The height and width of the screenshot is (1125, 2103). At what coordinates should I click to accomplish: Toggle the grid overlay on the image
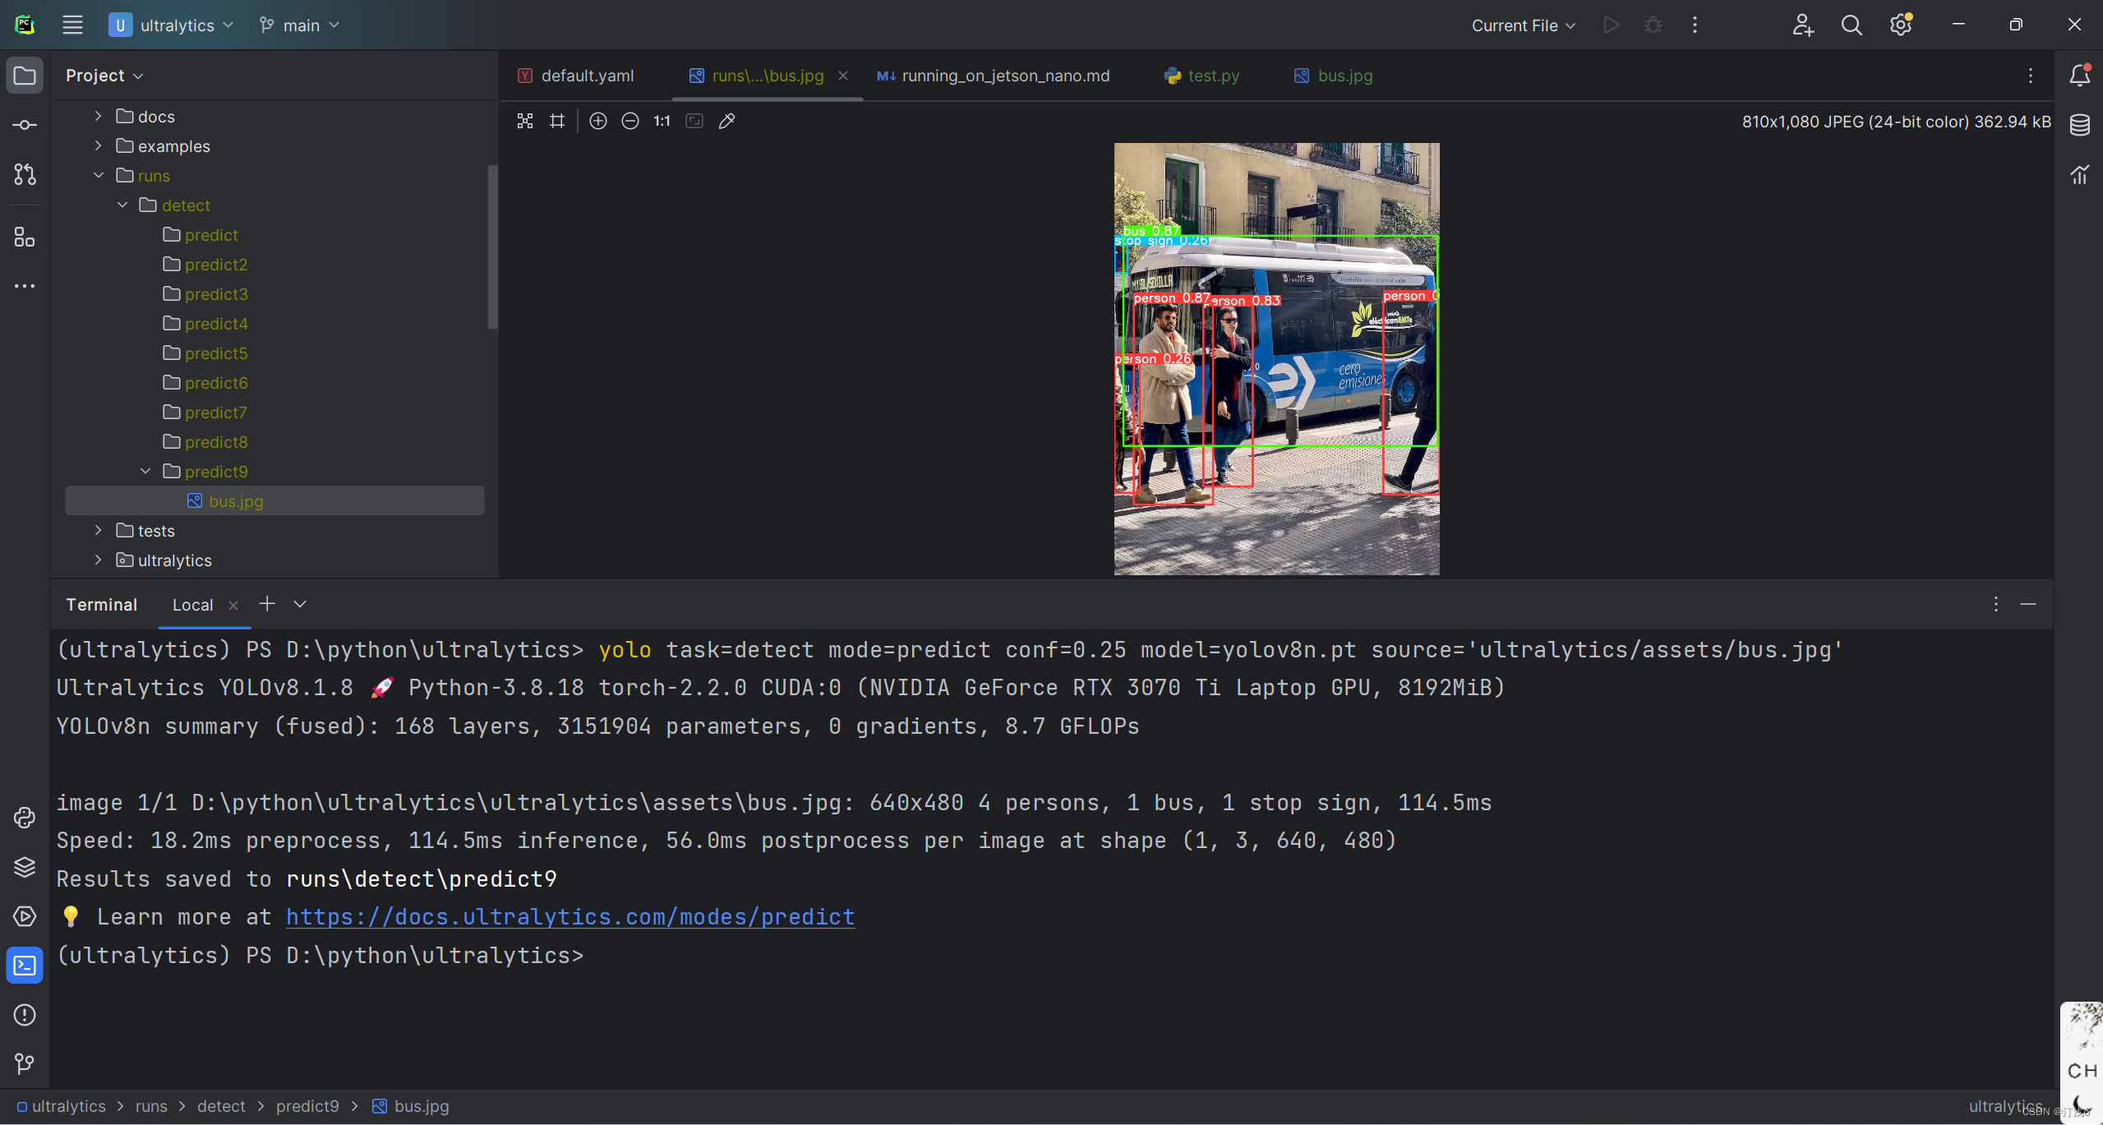click(x=557, y=121)
